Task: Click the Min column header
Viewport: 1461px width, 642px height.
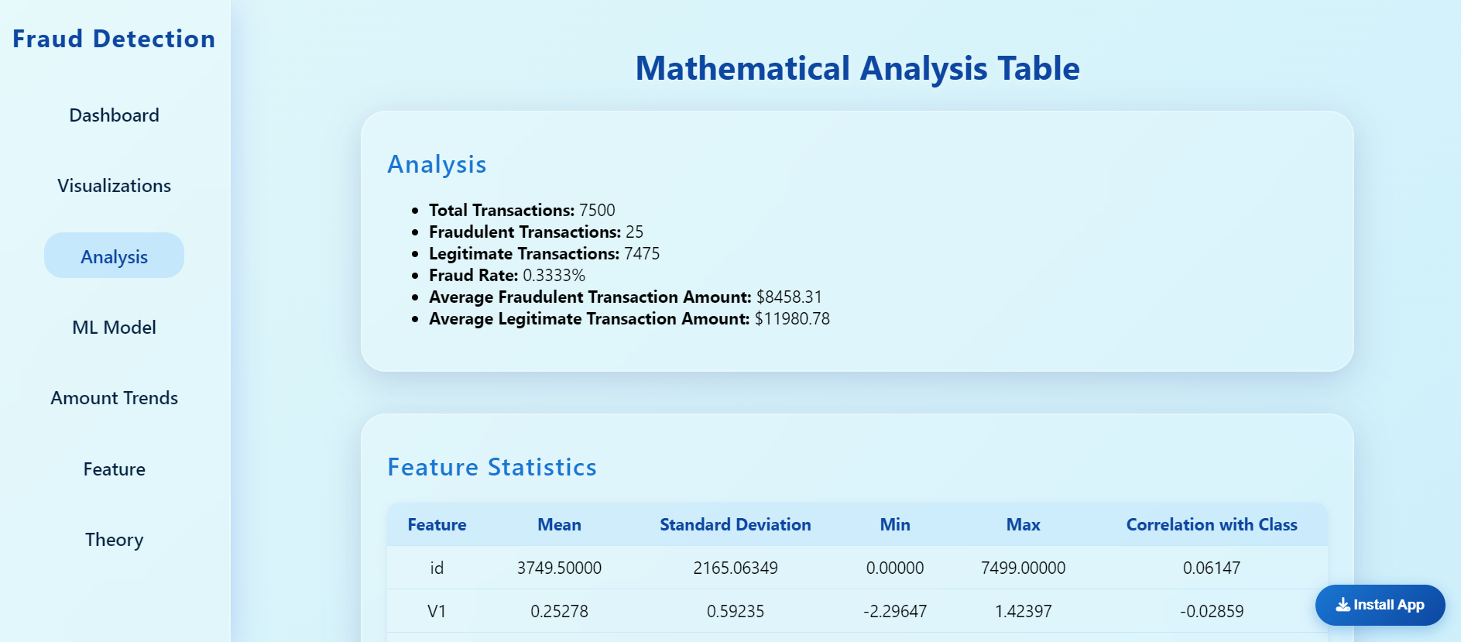Action: (895, 524)
